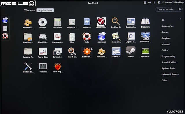
Task: Open Personal File Sharing
Action: (x=28, y=53)
